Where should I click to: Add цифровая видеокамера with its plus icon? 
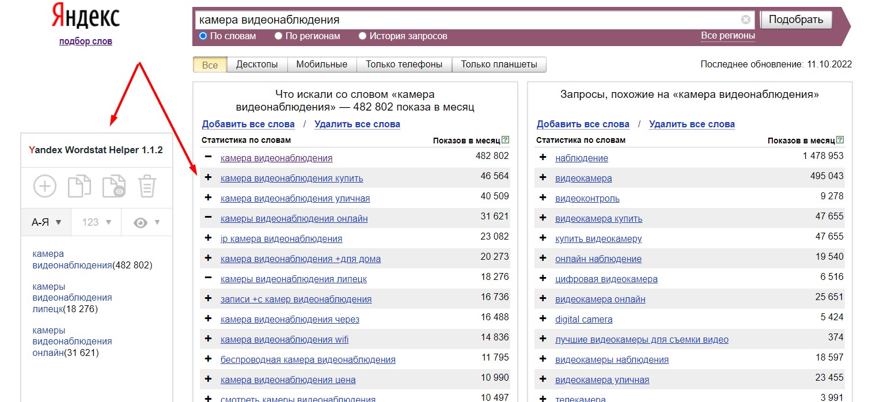543,278
